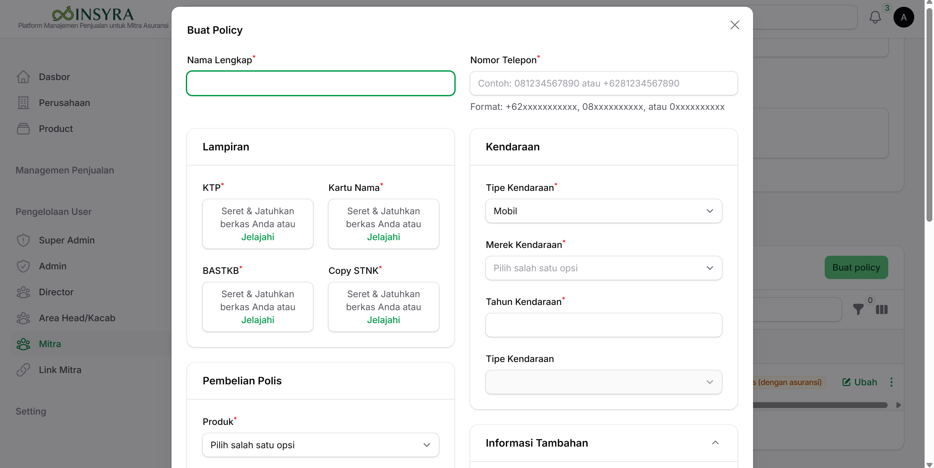Image resolution: width=934 pixels, height=468 pixels.
Task: Click the Director people icon
Action: coord(23,292)
